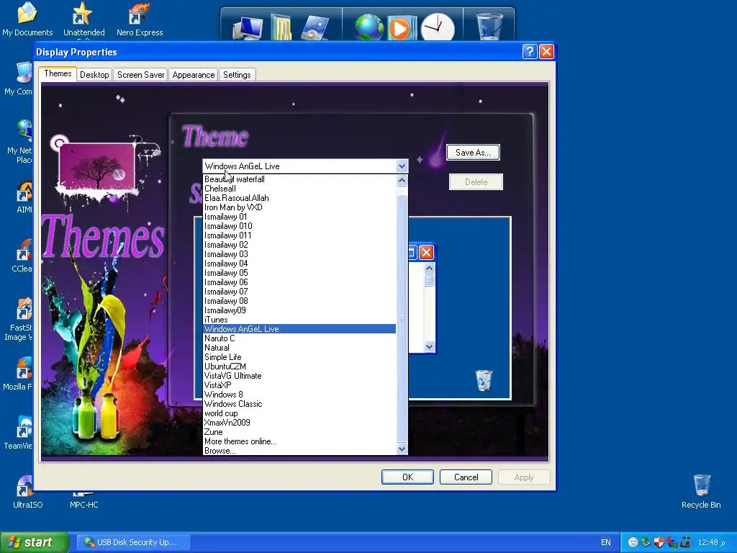Click theme list scroll down arrow

(x=402, y=449)
